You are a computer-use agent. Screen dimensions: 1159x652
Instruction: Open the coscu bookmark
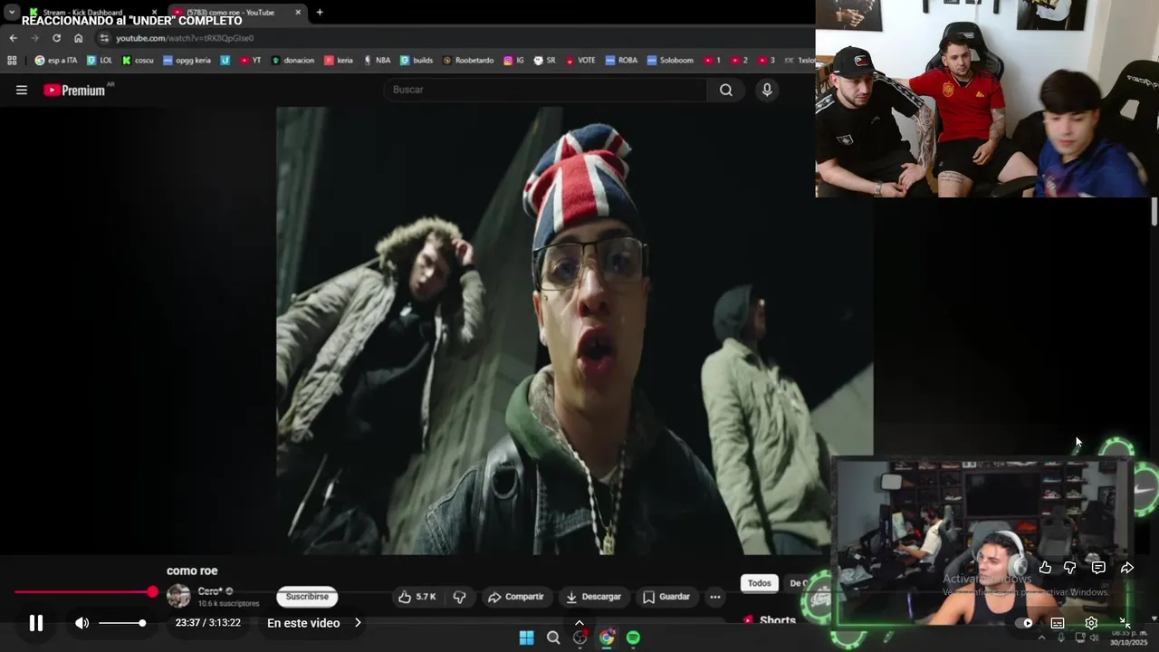click(138, 61)
